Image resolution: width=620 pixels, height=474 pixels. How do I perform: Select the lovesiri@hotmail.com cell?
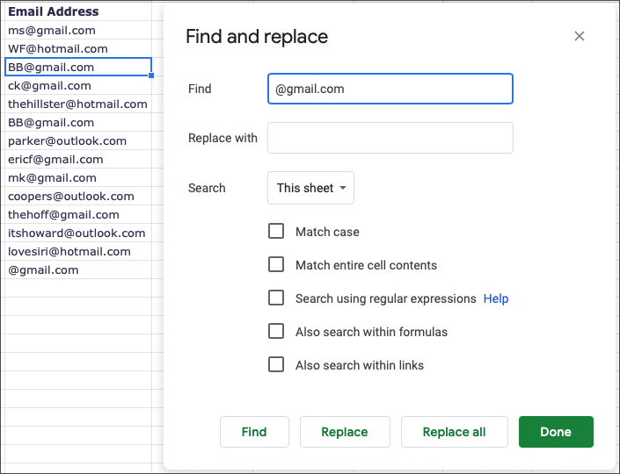[x=69, y=251]
